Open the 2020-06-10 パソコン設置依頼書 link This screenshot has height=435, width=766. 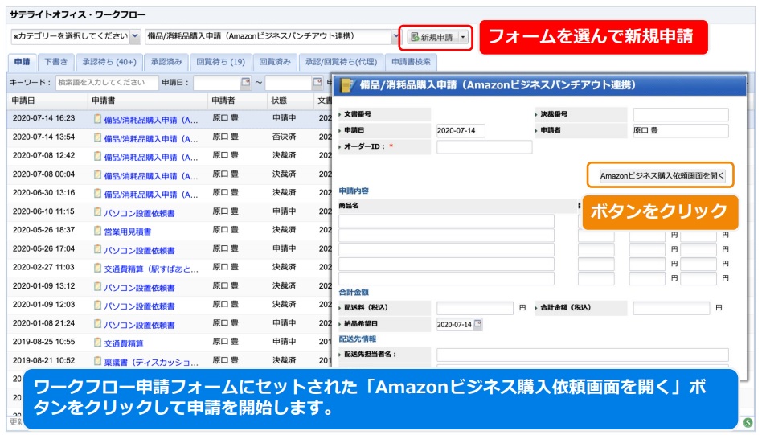tap(139, 213)
